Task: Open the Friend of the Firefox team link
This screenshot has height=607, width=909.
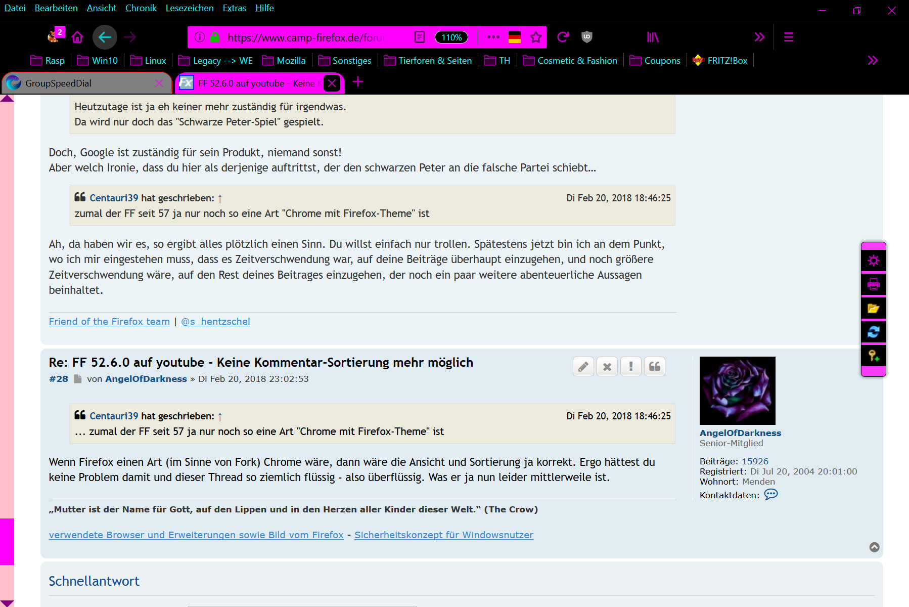Action: [x=109, y=322]
